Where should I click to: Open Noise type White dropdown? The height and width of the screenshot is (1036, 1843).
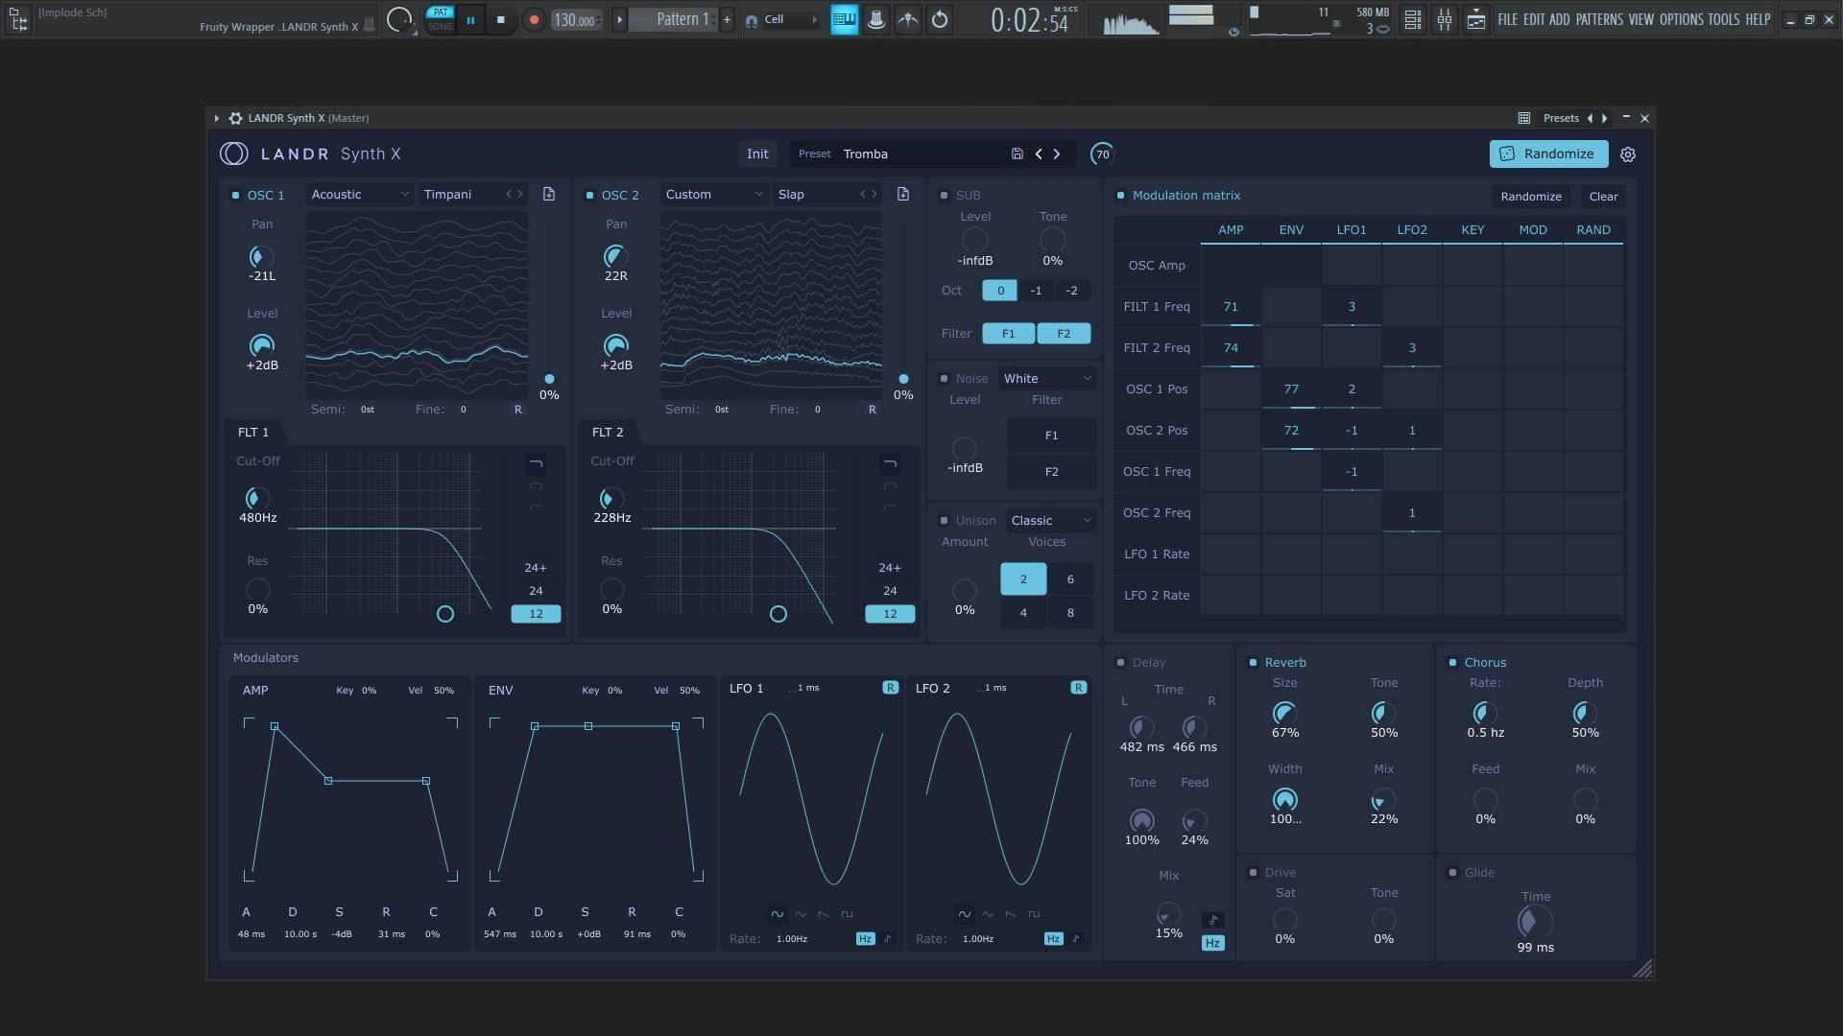1047,379
